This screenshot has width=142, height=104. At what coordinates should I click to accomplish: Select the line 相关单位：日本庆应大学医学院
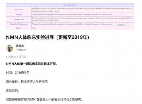point(27,82)
